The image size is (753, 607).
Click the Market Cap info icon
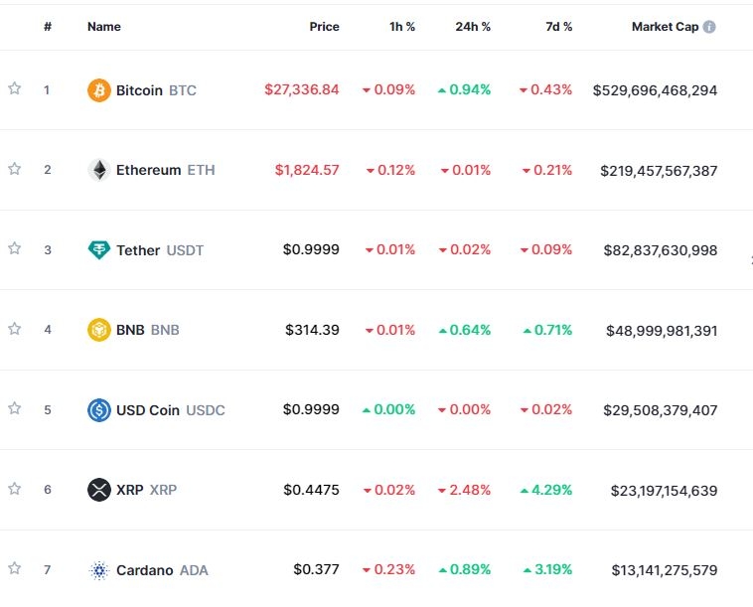click(709, 27)
